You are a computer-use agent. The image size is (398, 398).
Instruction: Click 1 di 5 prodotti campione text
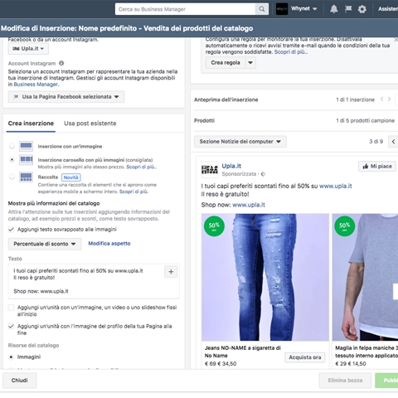[x=365, y=120]
